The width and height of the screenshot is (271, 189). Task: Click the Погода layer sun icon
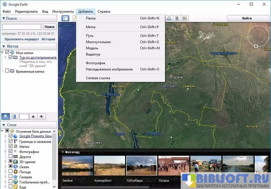coord(15,172)
